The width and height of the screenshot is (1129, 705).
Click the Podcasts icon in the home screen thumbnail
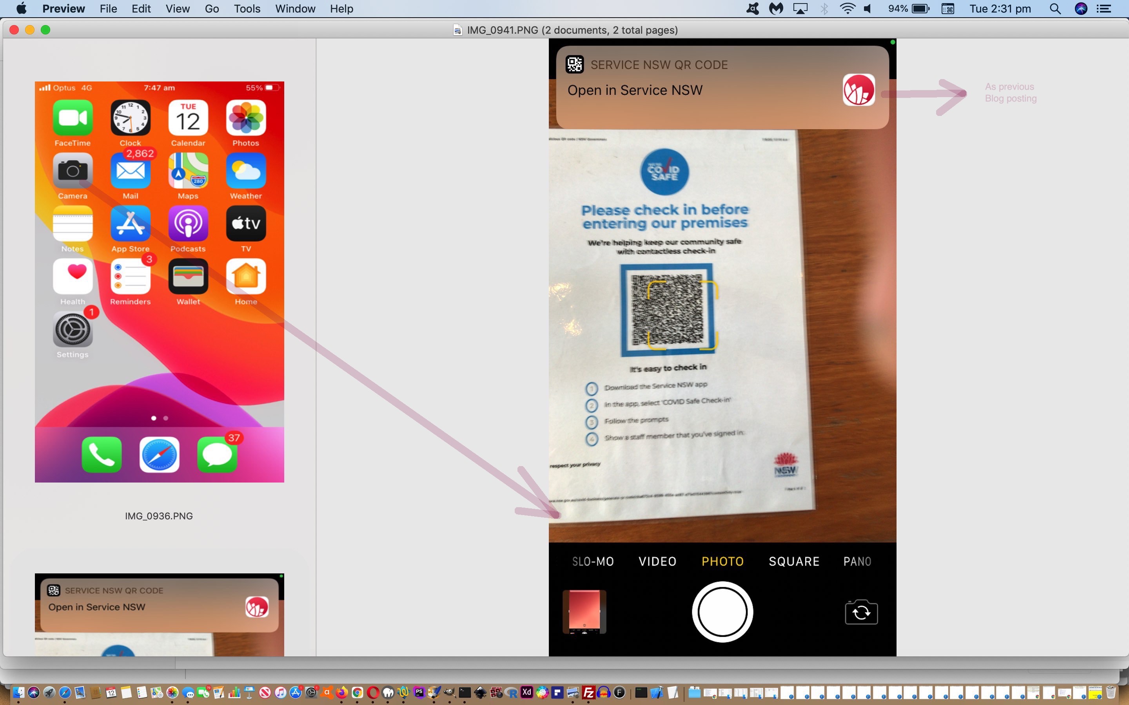pos(188,223)
